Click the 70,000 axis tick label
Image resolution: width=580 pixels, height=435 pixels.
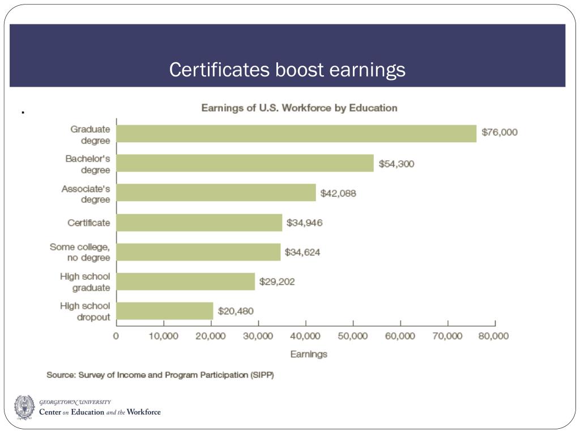(447, 336)
